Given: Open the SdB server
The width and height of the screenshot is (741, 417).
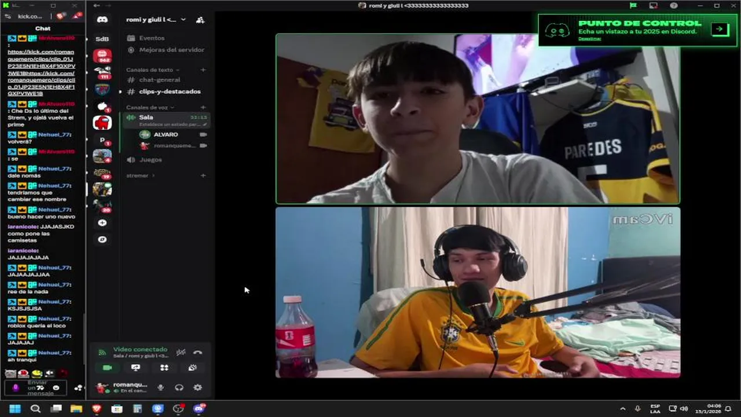Looking at the screenshot, I should tap(102, 39).
